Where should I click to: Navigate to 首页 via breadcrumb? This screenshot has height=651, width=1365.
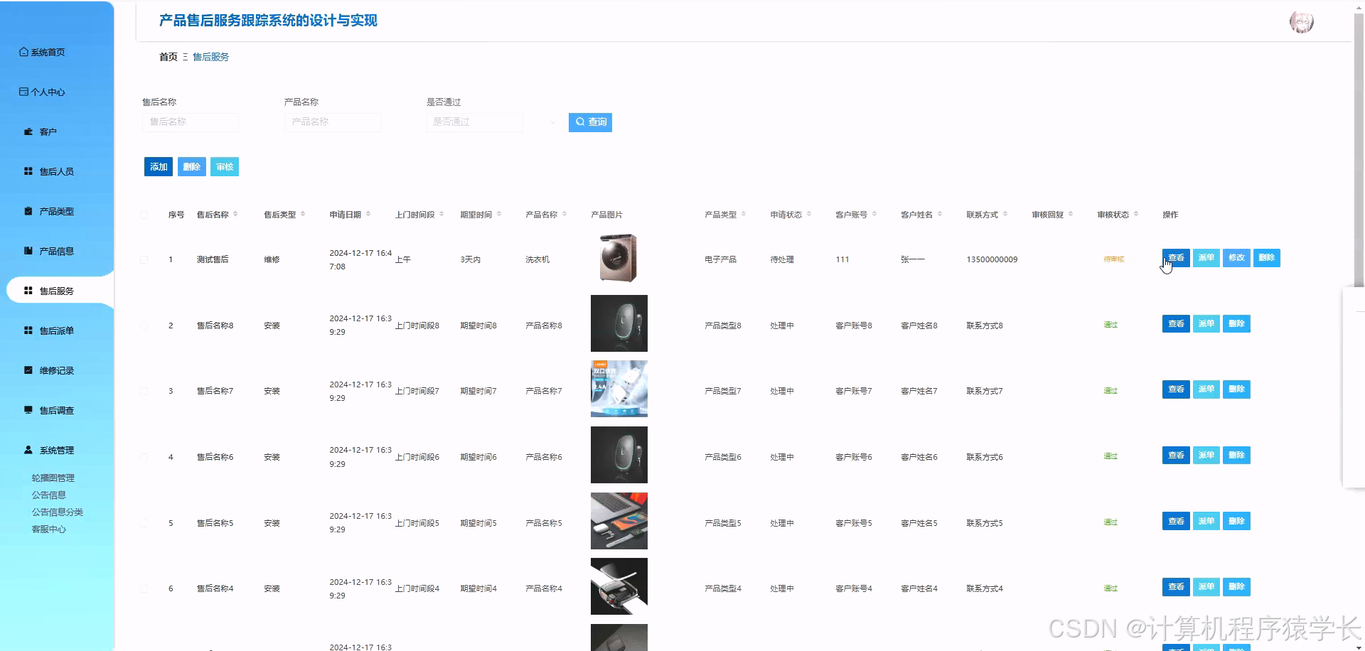[x=168, y=57]
